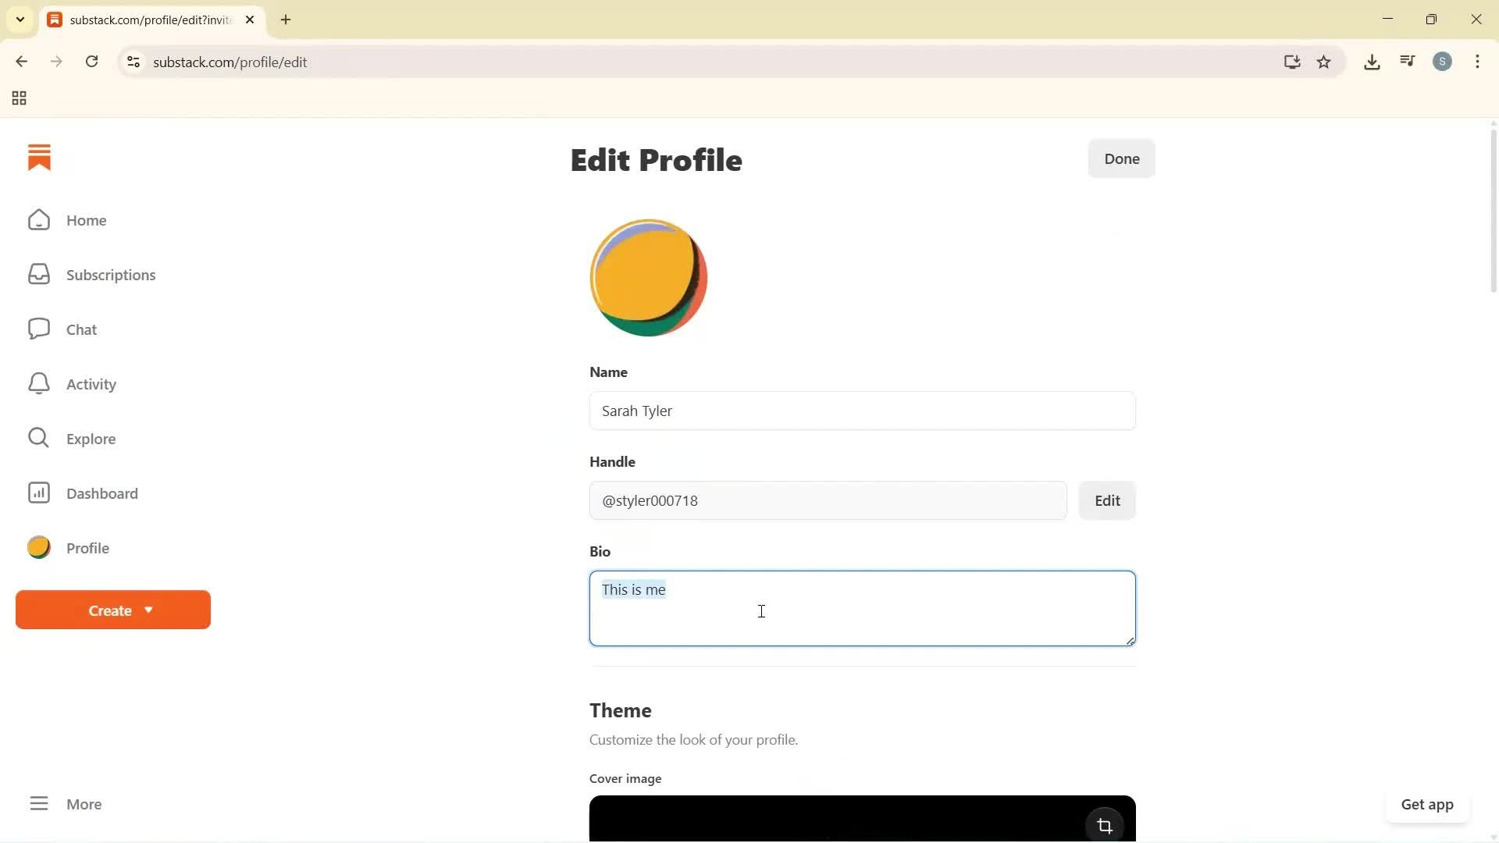The width and height of the screenshot is (1499, 843).
Task: Click the crop icon on the cover image
Action: [x=1104, y=825]
